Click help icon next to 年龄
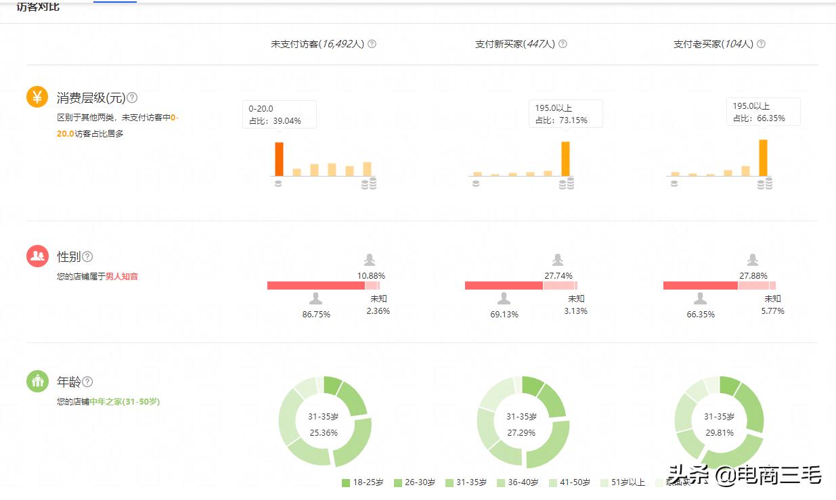The image size is (836, 500). tap(87, 382)
